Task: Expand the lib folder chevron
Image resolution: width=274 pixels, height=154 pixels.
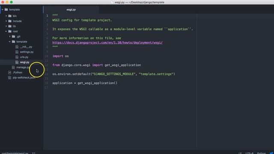Action: click(6, 26)
